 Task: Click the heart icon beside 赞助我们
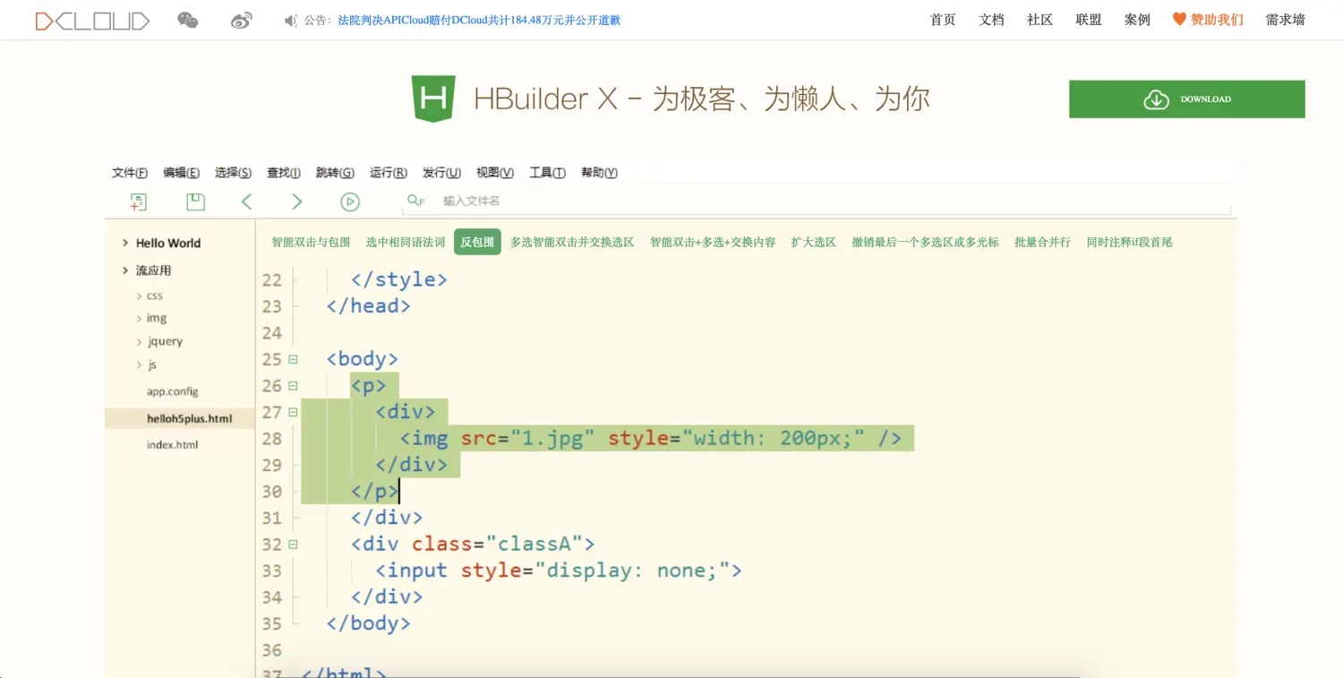(x=1179, y=19)
